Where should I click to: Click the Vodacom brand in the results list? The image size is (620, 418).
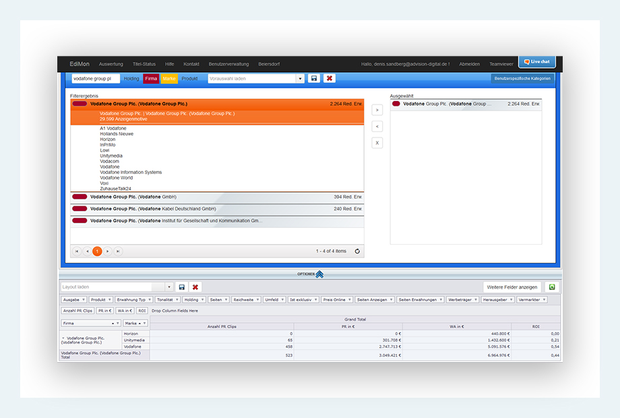[x=110, y=161]
